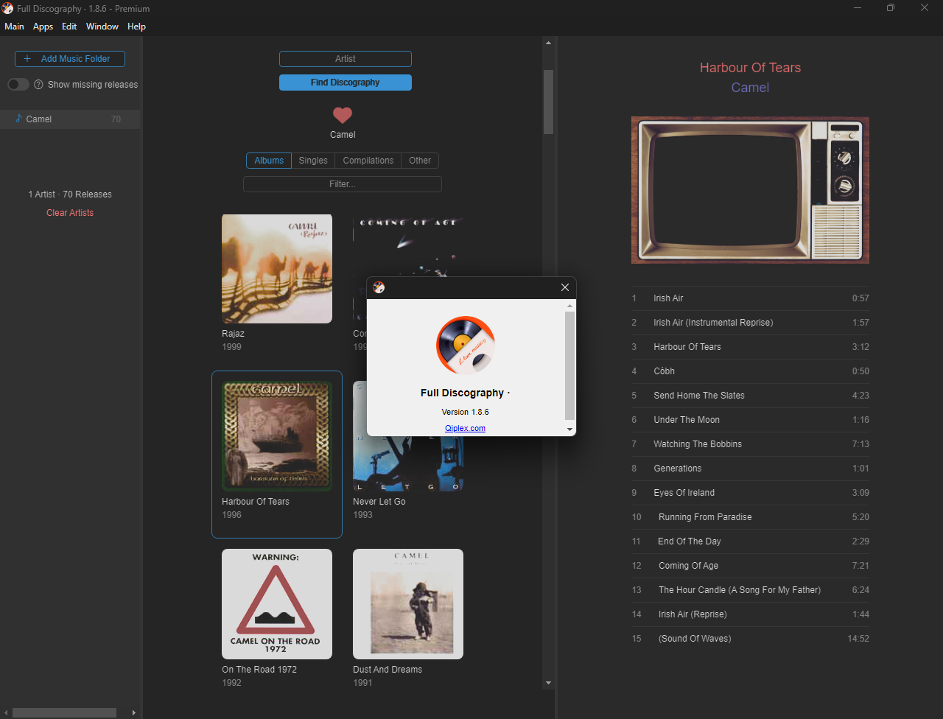Click the About dialog scroll down arrow

pos(569,429)
